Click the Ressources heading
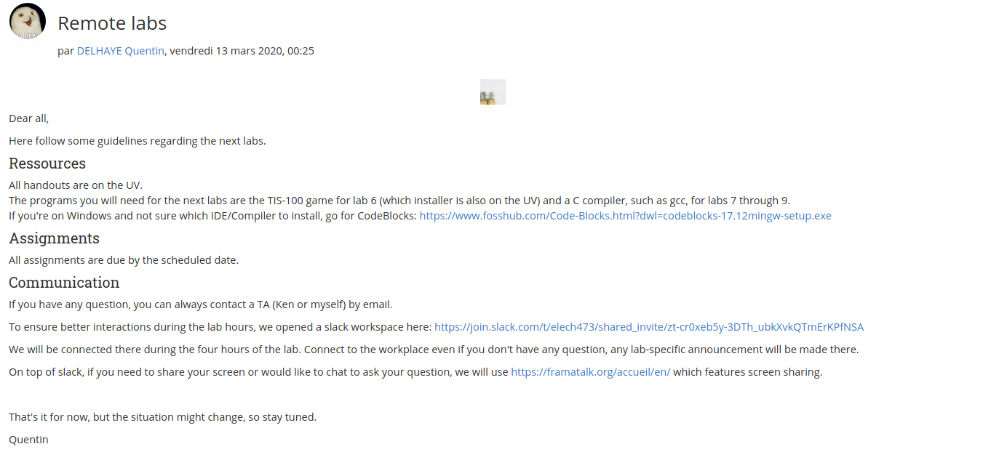The width and height of the screenshot is (983, 452). pyautogui.click(x=47, y=164)
